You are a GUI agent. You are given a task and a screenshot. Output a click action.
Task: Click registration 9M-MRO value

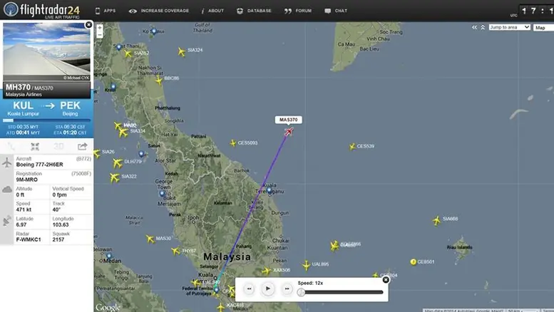click(27, 180)
